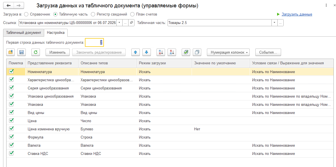The height and width of the screenshot is (167, 336).
Task: Select the Регистр сведений radio button
Action: [93, 14]
